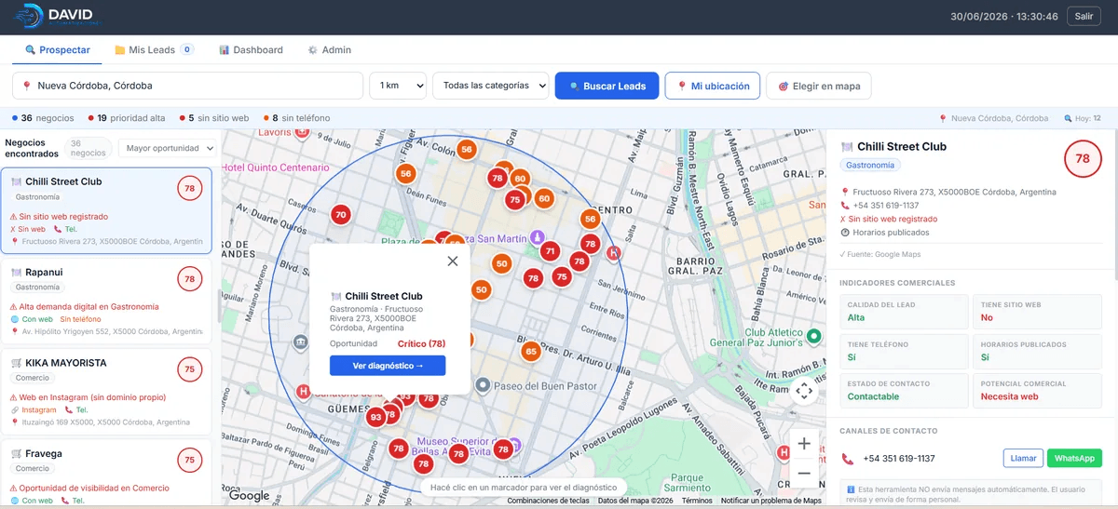Toggle the map's fullscreen view button
1118x509 pixels.
point(804,391)
